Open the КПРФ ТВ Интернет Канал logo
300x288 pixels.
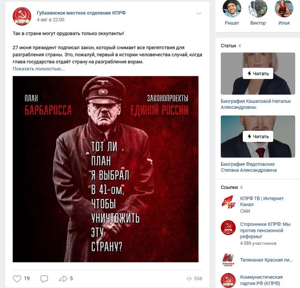click(228, 202)
